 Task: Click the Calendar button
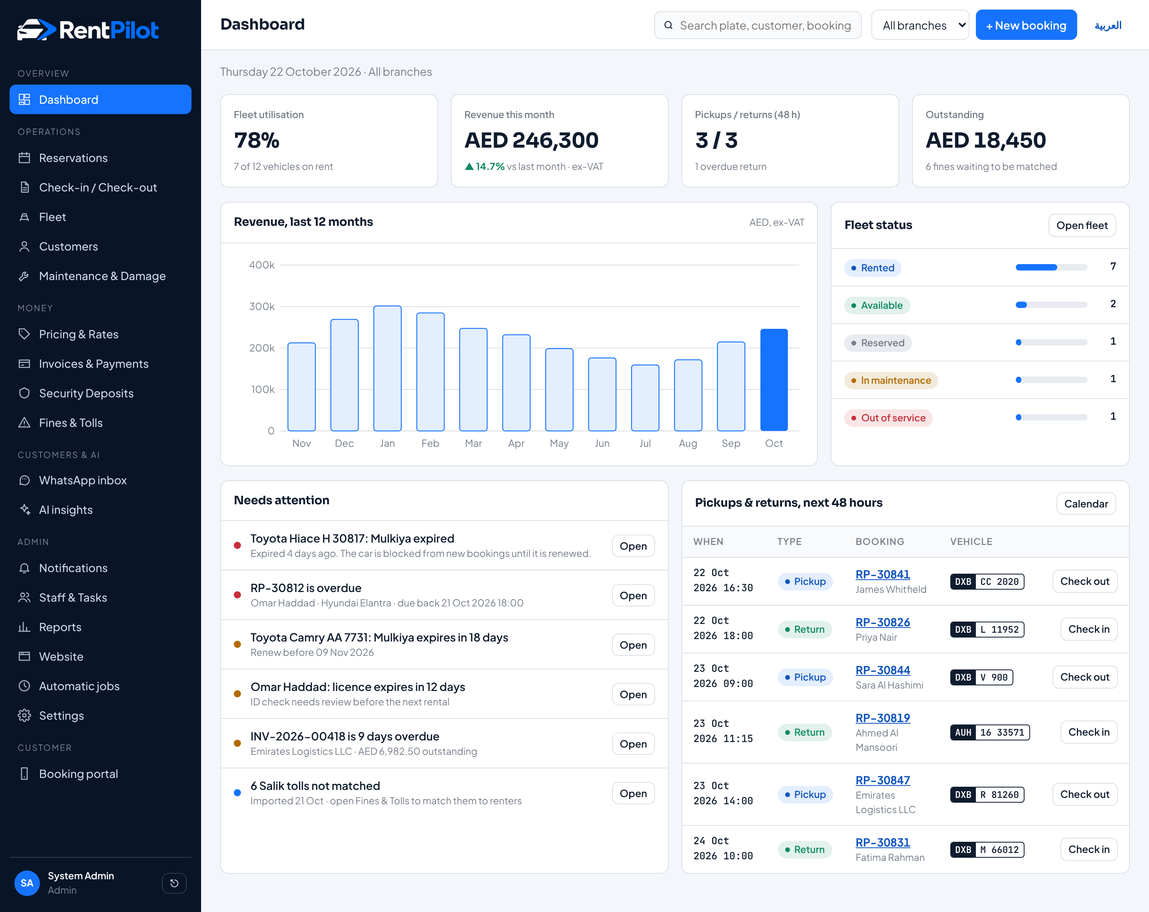point(1086,504)
